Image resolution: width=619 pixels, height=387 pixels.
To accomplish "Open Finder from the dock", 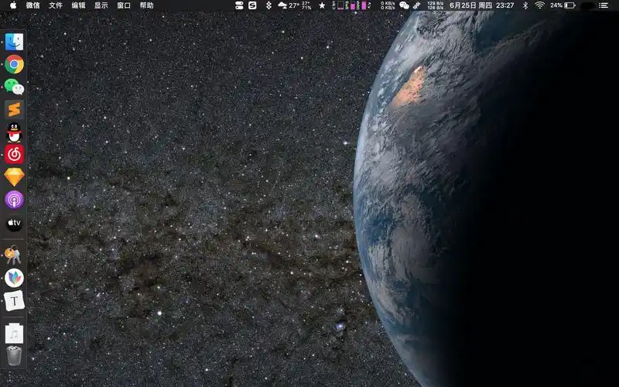I will [x=14, y=42].
